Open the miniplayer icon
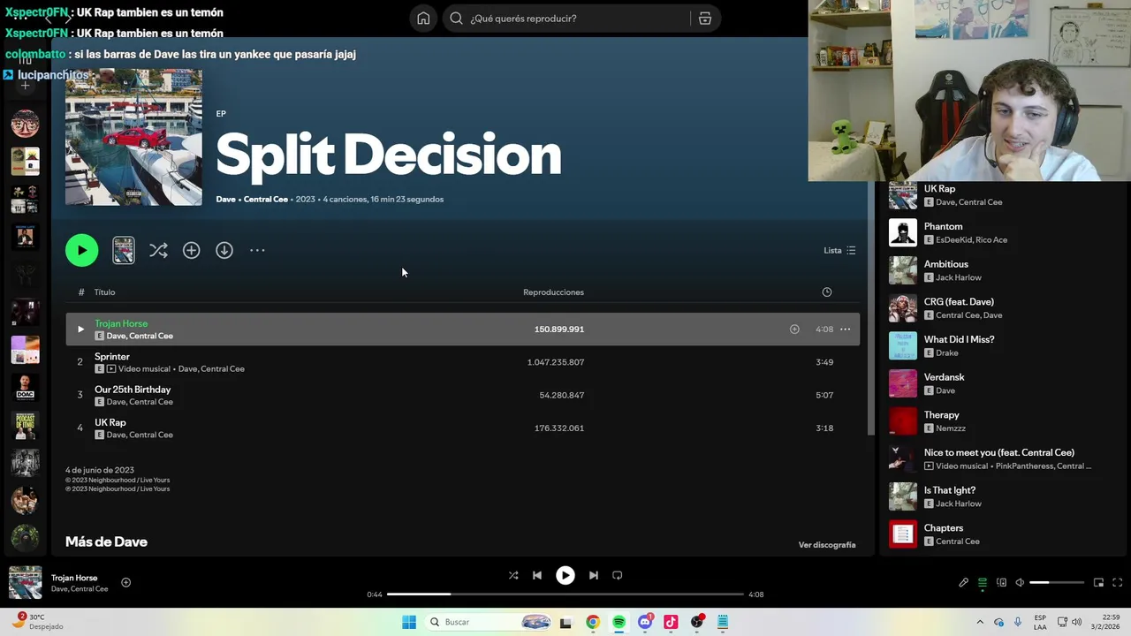Image resolution: width=1131 pixels, height=636 pixels. point(1098,583)
